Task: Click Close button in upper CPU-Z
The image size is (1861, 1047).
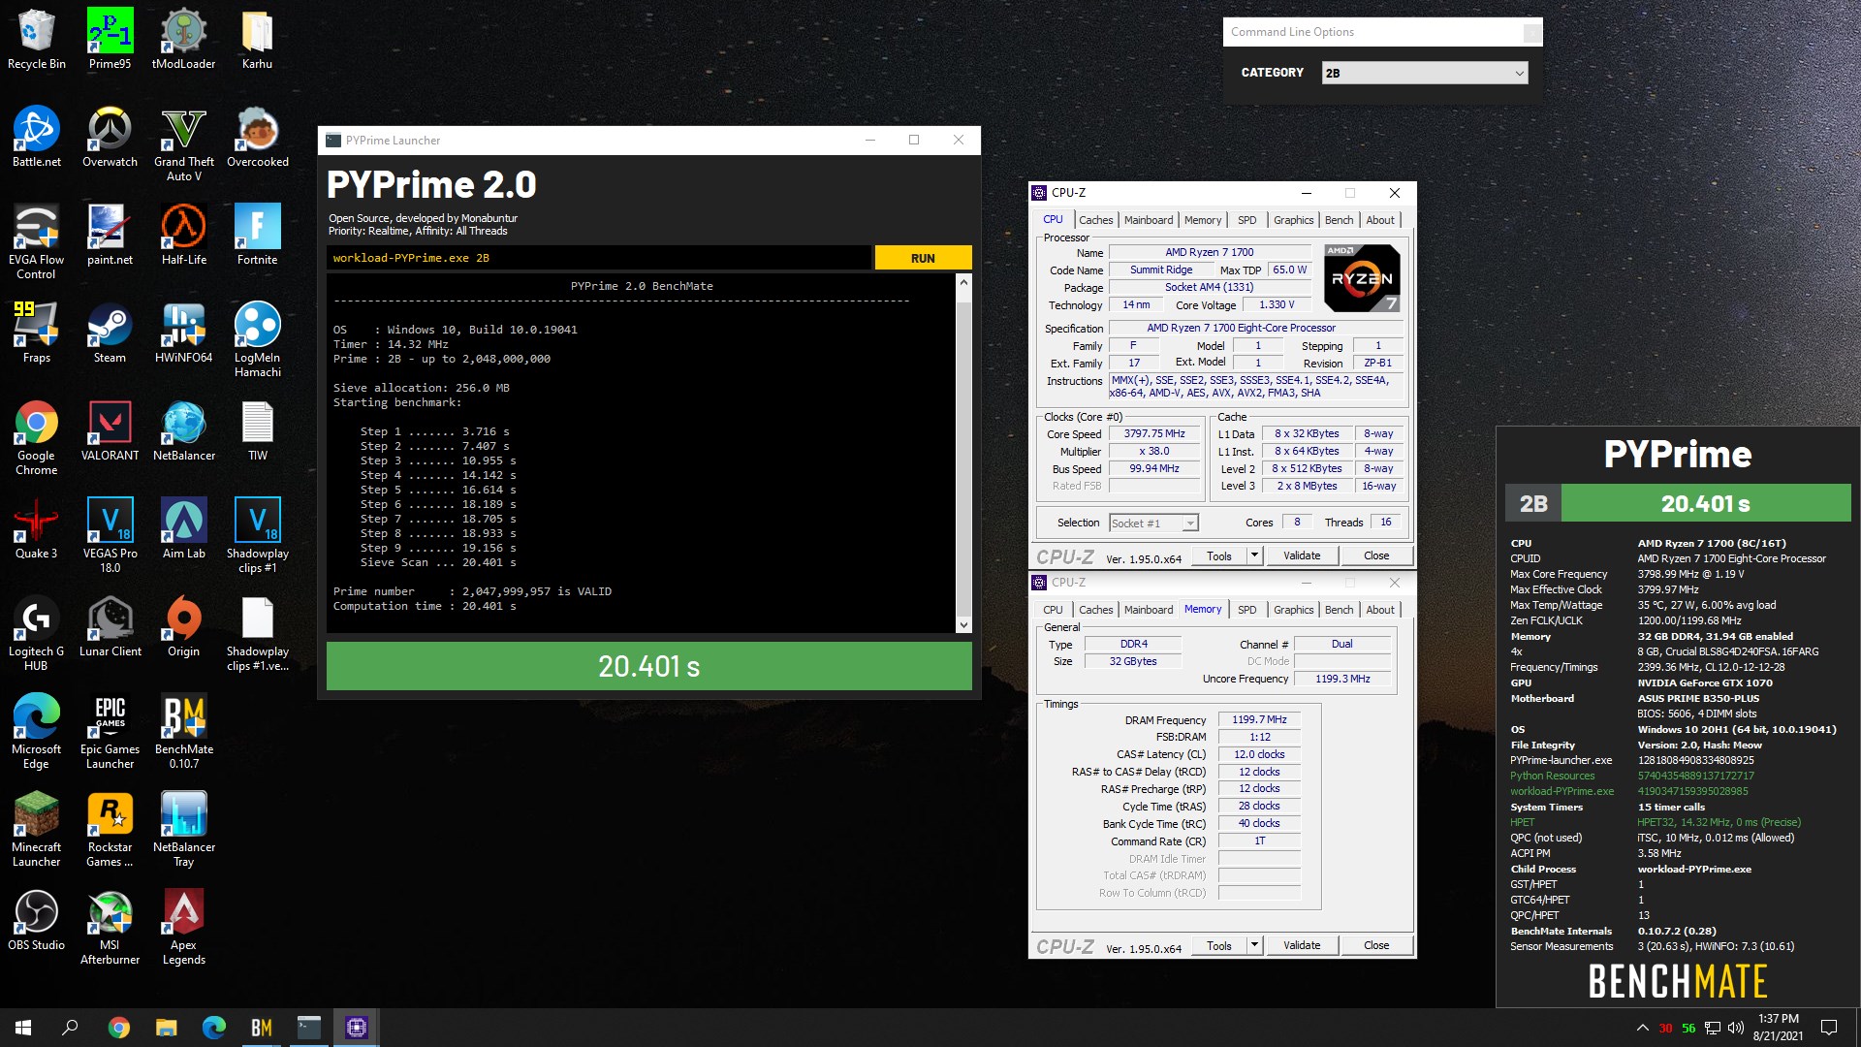Action: 1376,555
